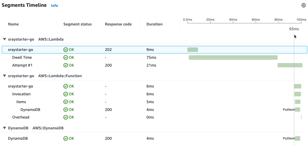This screenshot has height=145, width=308.
Task: Click OK status icon in Dwell Time row
Action: [x=66, y=57]
